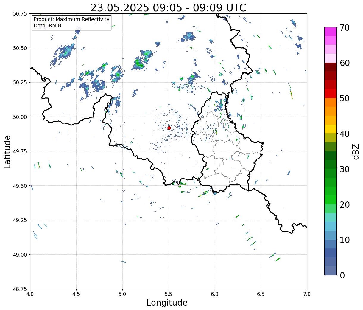The image size is (363, 310).
Task: Click the 'Product: Maximum Reflectivity' label
Action: (71, 19)
